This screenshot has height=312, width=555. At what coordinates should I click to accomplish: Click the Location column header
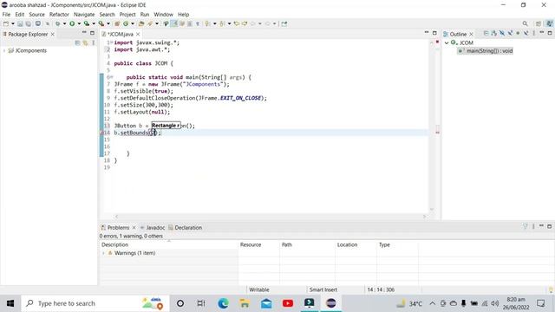tap(347, 244)
